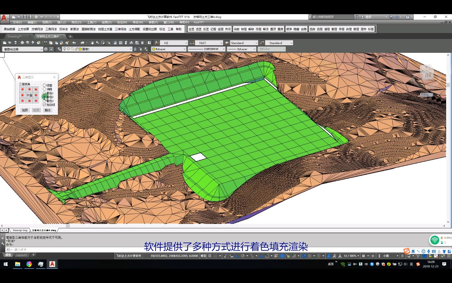
Task: Open the 文件(F) menu
Action: coord(17,22)
